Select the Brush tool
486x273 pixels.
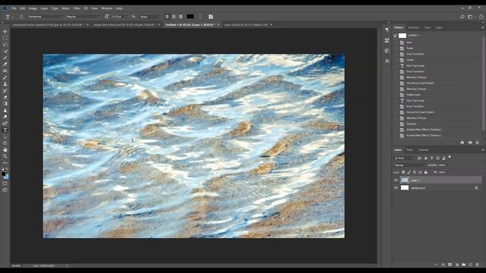coord(5,77)
